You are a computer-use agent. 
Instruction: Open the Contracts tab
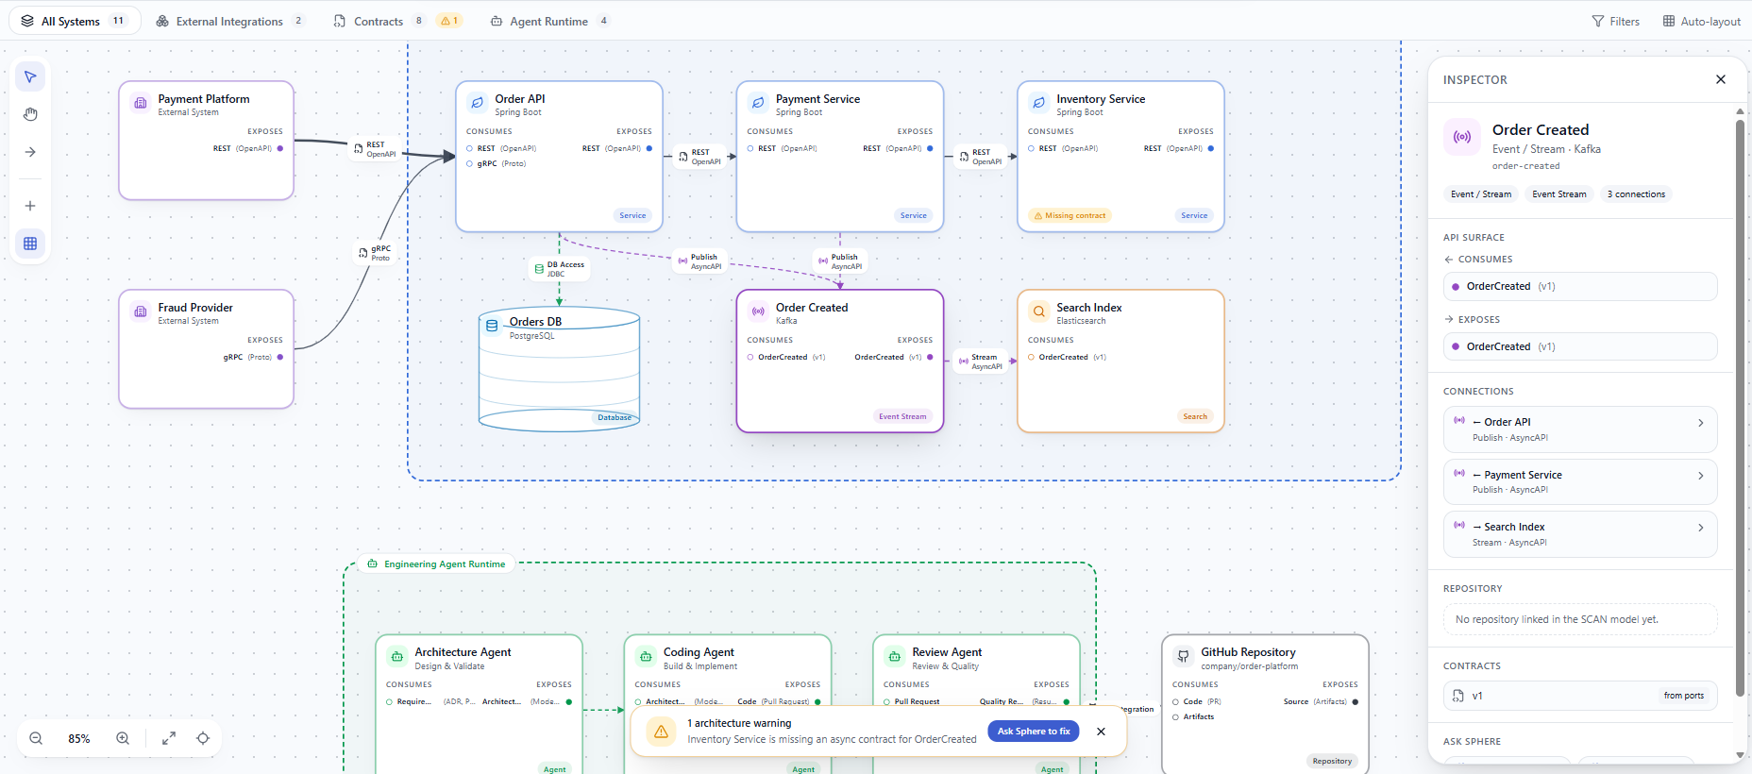pyautogui.click(x=379, y=21)
